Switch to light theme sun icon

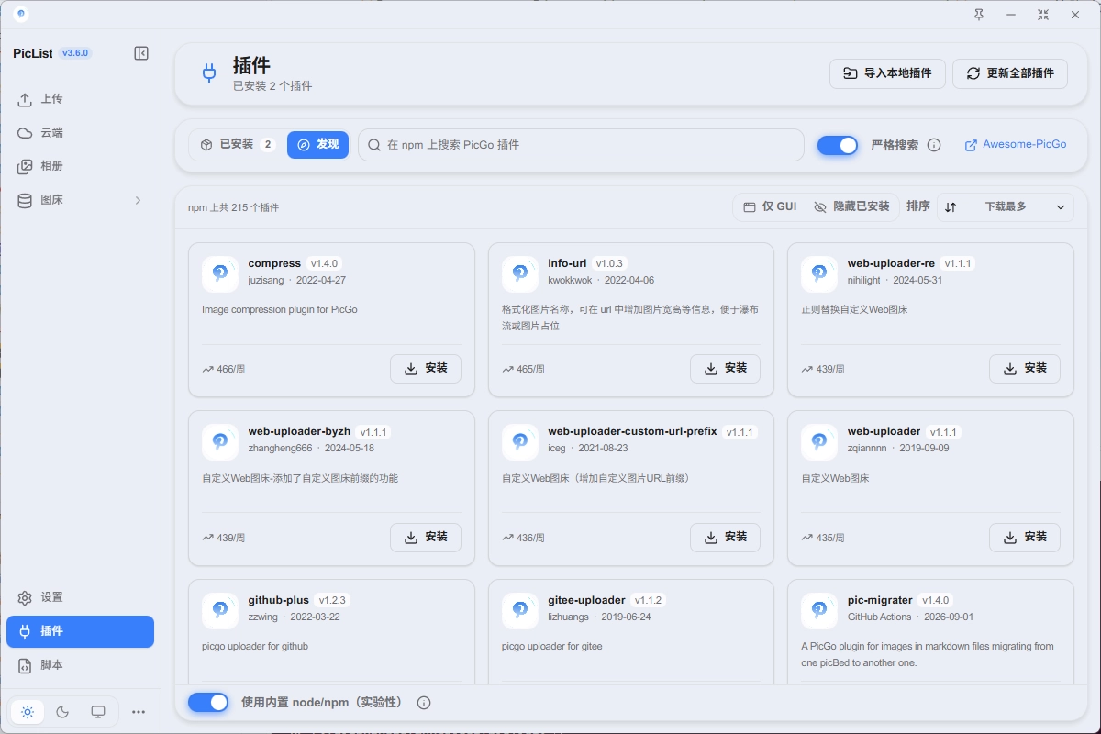point(28,712)
